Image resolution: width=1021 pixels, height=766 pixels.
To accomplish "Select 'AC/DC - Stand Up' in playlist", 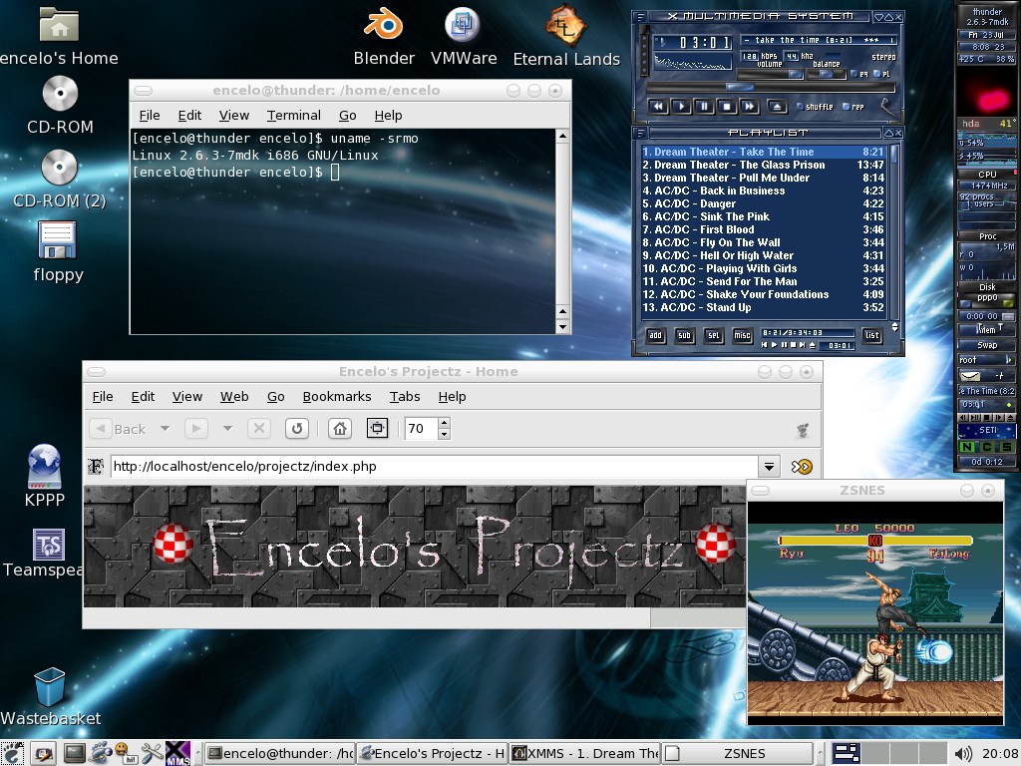I will [x=763, y=307].
